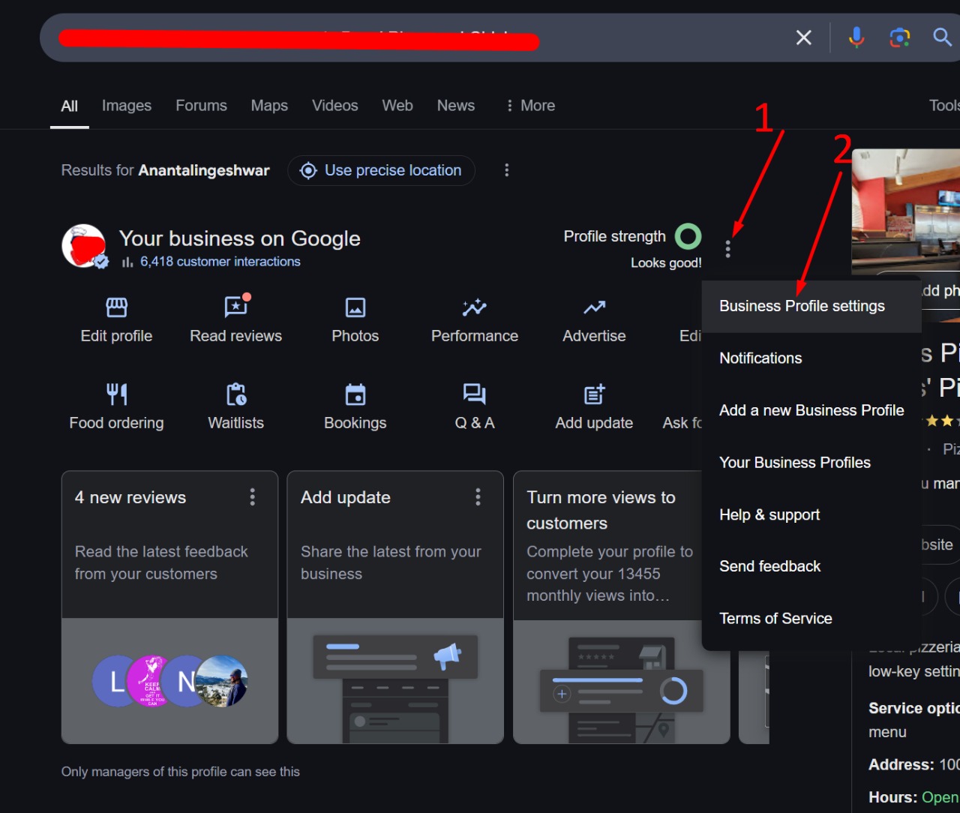
Task: Open the Bookings calendar icon
Action: 355,394
